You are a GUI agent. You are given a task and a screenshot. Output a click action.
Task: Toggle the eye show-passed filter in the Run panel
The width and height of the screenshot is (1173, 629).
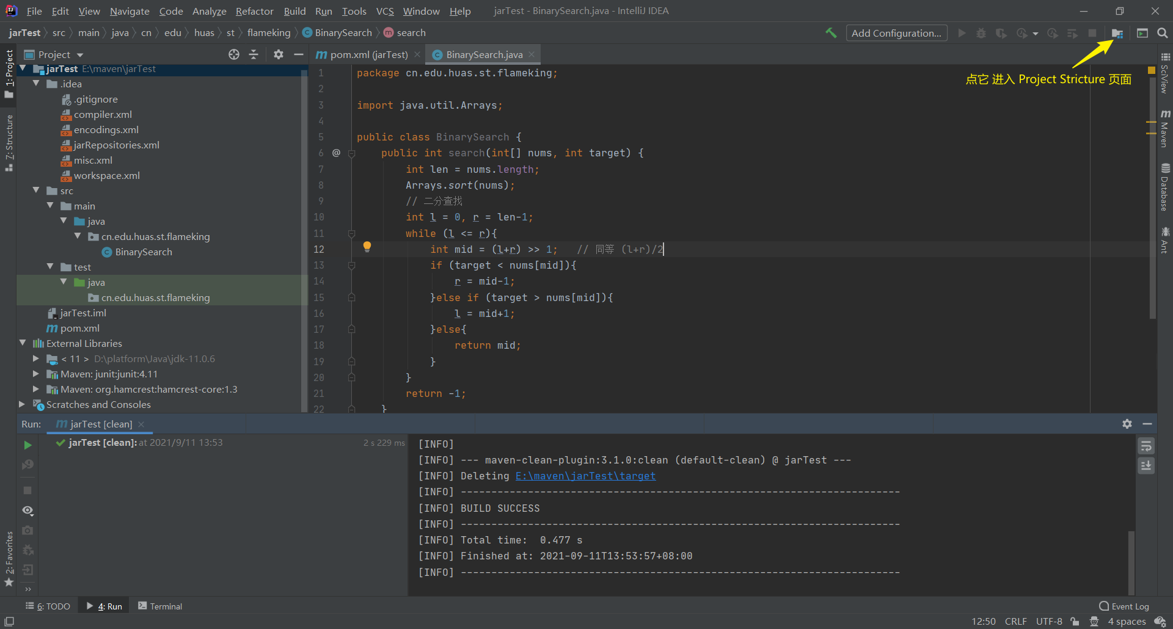27,511
